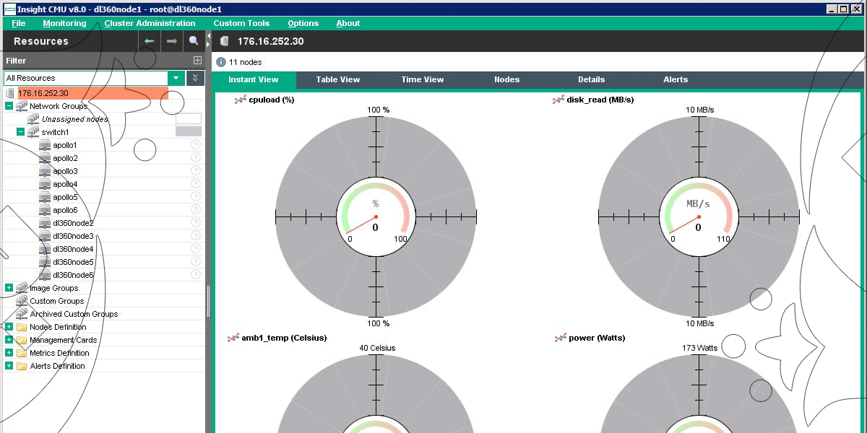Click the green back arrow in Resources header
Screen dimensions: 867x433
point(149,41)
